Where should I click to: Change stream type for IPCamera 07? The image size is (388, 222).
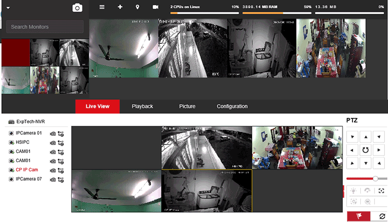[60, 180]
